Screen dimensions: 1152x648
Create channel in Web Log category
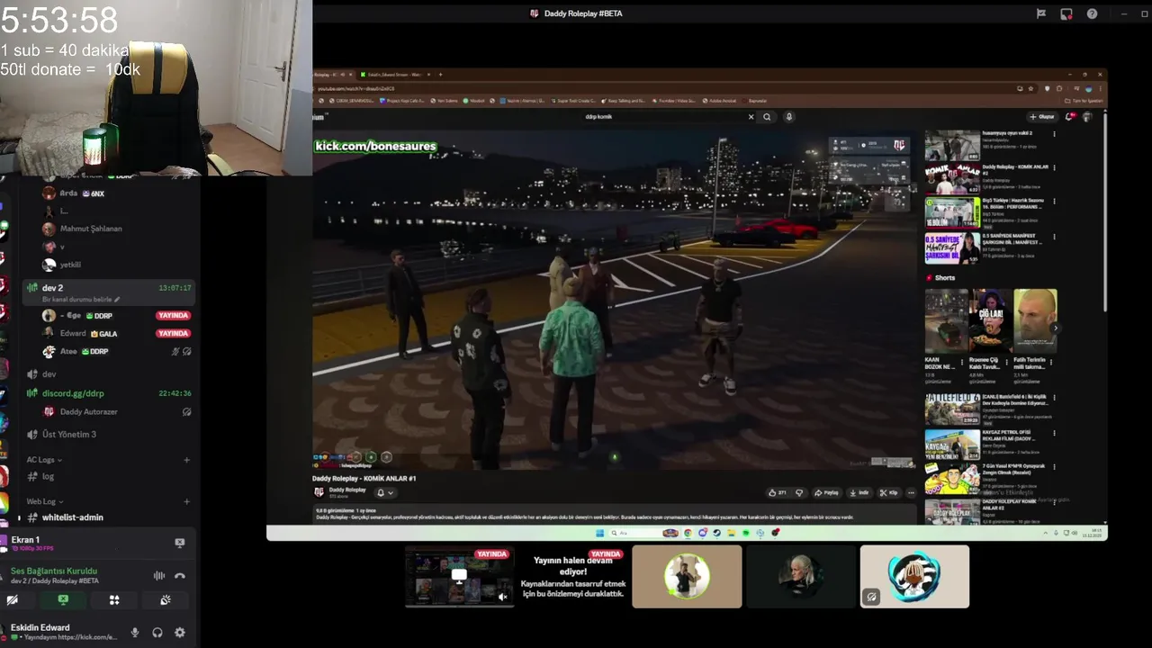coord(187,501)
